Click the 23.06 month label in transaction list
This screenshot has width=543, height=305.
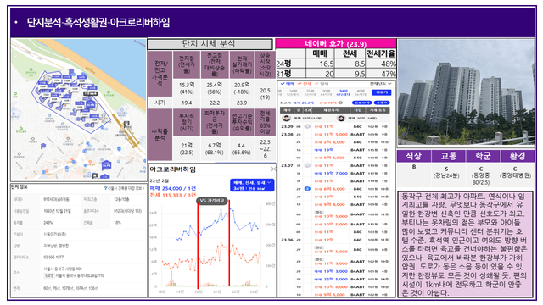(x=287, y=240)
